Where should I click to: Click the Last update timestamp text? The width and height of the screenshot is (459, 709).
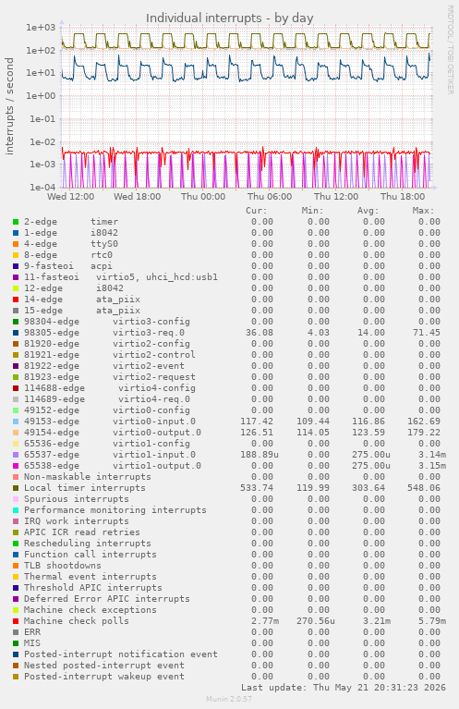coord(344,688)
